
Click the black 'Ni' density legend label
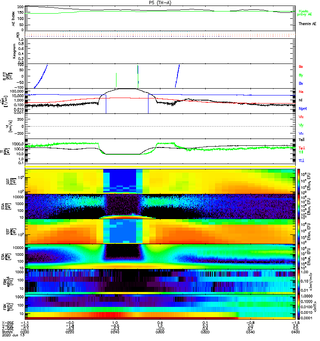point(300,100)
